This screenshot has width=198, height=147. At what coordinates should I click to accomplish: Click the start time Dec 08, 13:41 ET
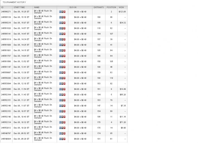(21, 67)
